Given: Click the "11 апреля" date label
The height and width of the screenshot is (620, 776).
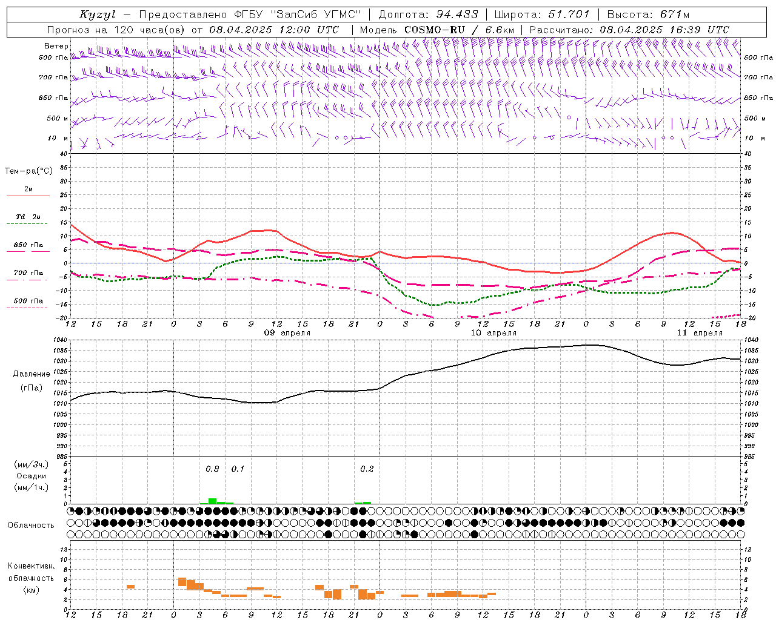Looking at the screenshot, I should click(x=700, y=333).
